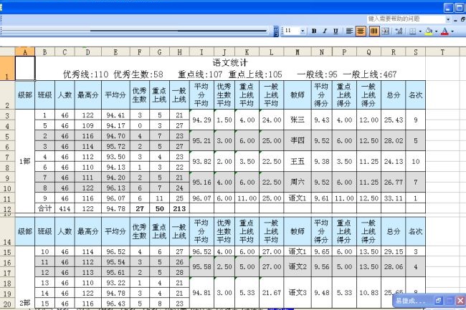Screen dimensions: 466x310
Task: Apply left text alignment
Action: (x=349, y=31)
